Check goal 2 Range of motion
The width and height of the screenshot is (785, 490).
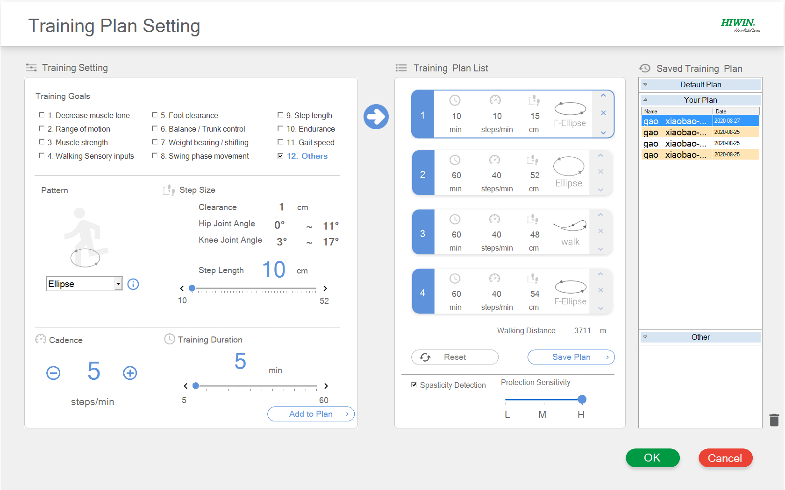coord(42,128)
